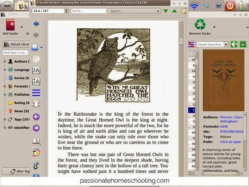
Task: Open the Remove books dropdown arrow
Action: point(214,27)
